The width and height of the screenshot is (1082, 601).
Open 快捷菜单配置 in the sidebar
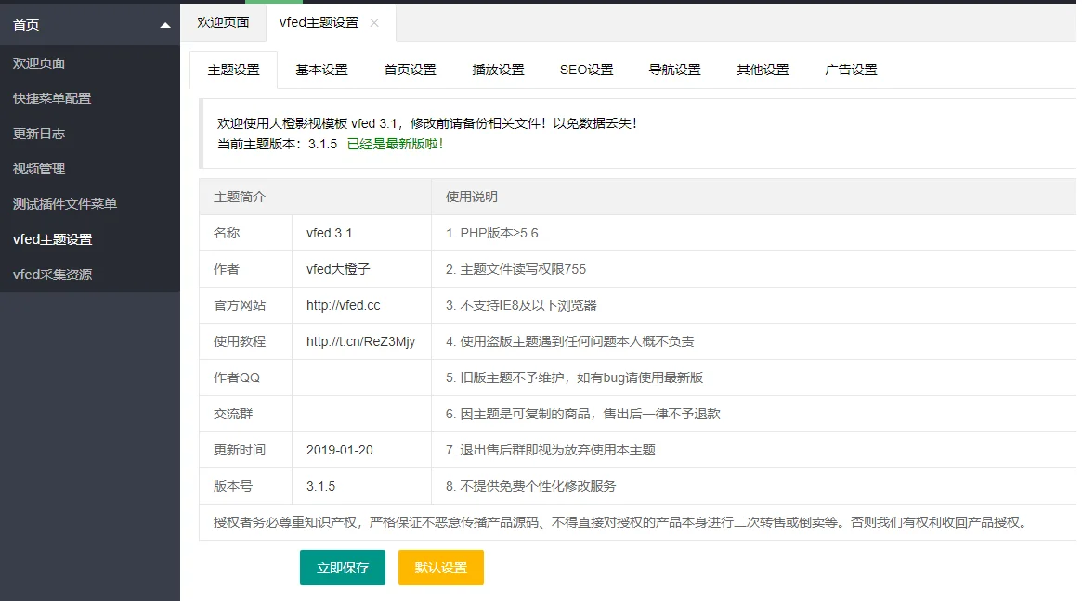pos(90,98)
